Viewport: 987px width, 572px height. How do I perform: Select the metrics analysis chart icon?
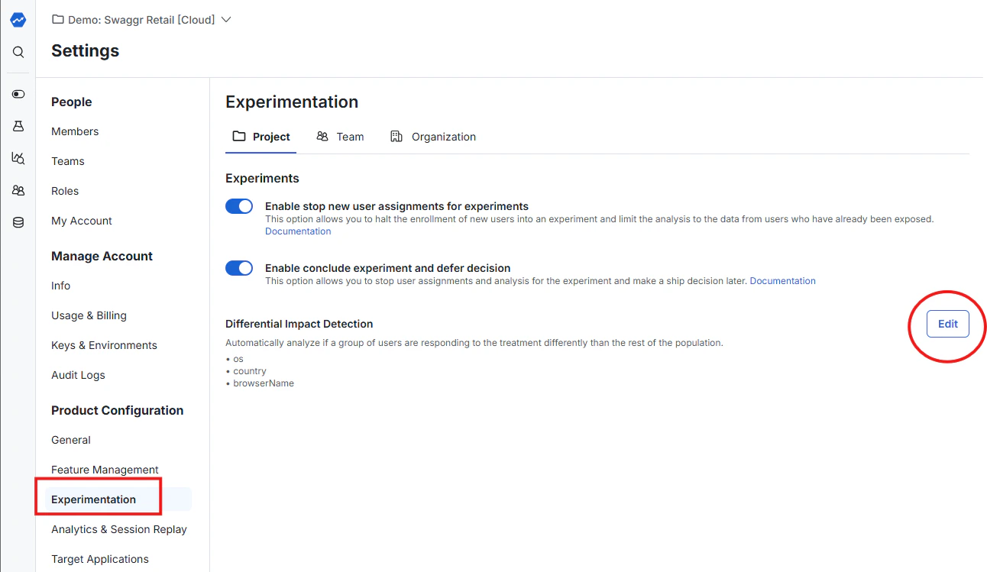point(18,158)
